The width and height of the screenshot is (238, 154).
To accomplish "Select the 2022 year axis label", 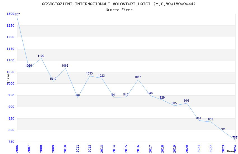I will [211, 149].
